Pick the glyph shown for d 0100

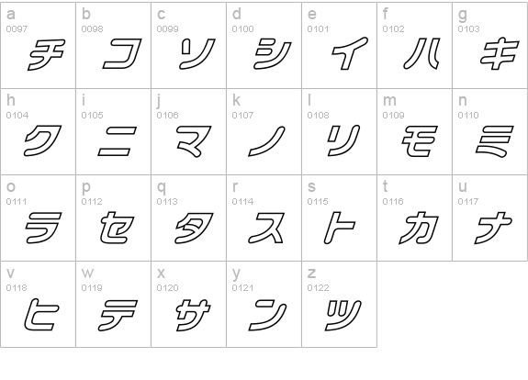273,53
